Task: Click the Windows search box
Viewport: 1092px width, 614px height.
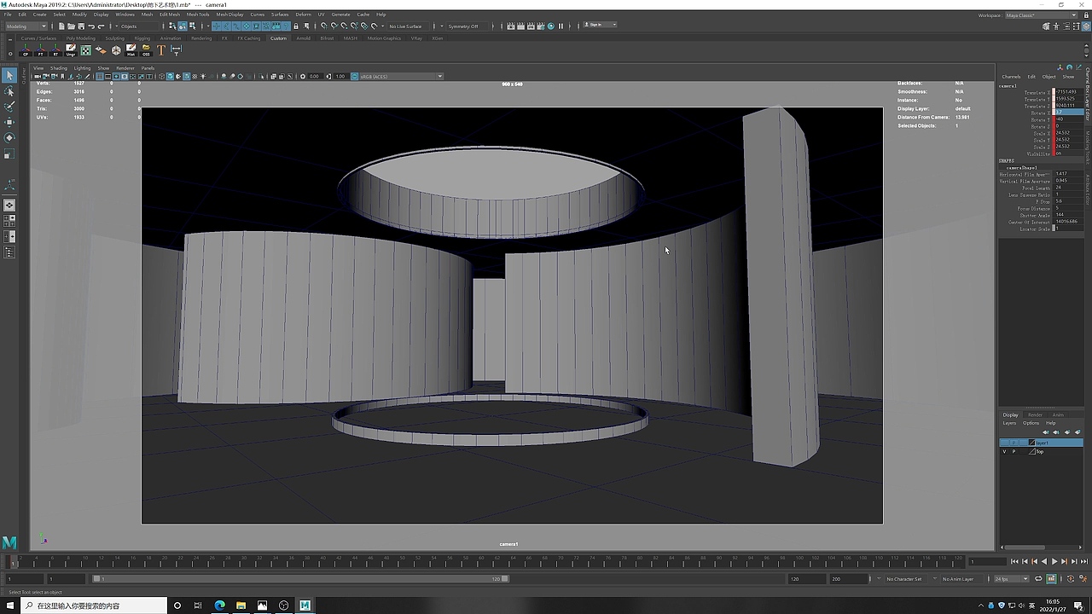Action: 94,605
